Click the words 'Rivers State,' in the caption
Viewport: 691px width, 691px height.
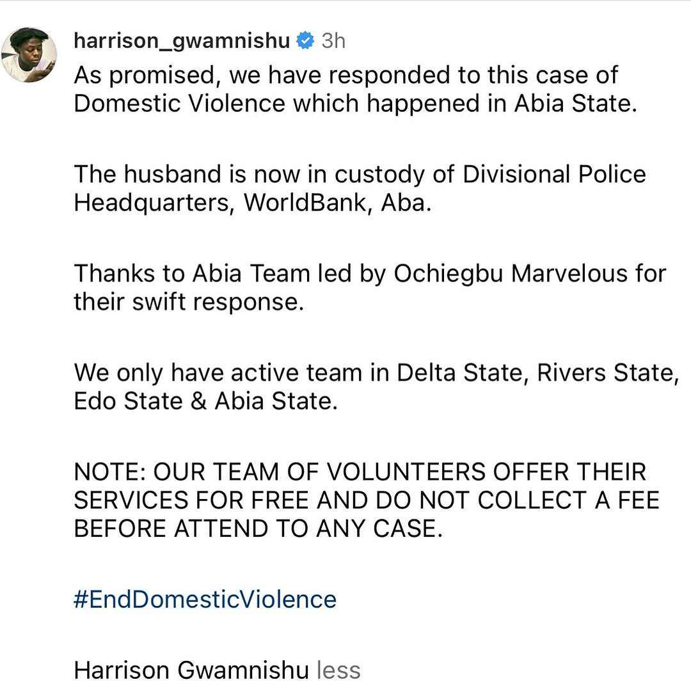(x=608, y=373)
